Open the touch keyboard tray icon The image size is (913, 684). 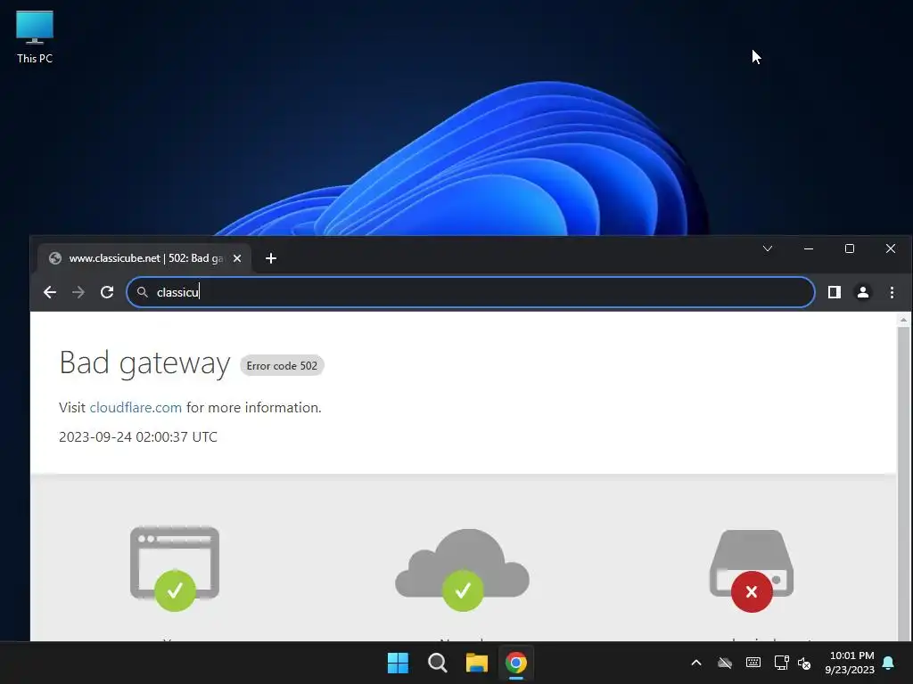click(753, 663)
